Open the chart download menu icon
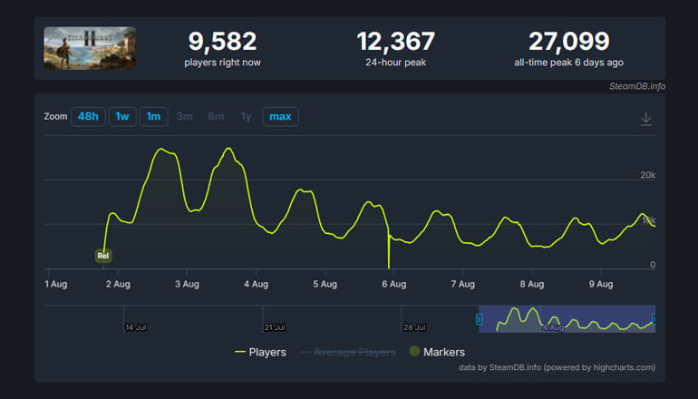The width and height of the screenshot is (698, 399). [646, 119]
